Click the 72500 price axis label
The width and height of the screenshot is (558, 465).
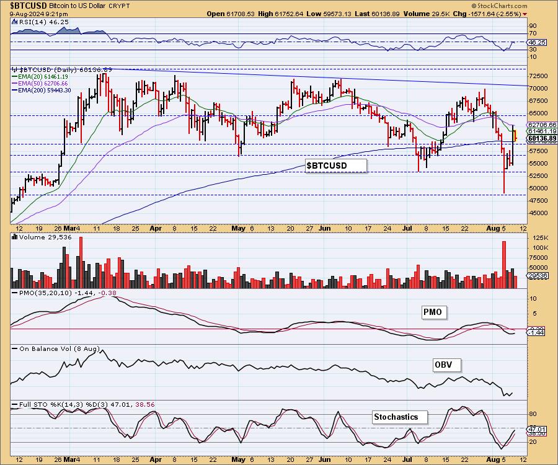(x=538, y=76)
